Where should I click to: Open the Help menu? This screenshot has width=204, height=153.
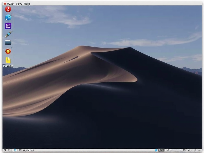pos(27,4)
